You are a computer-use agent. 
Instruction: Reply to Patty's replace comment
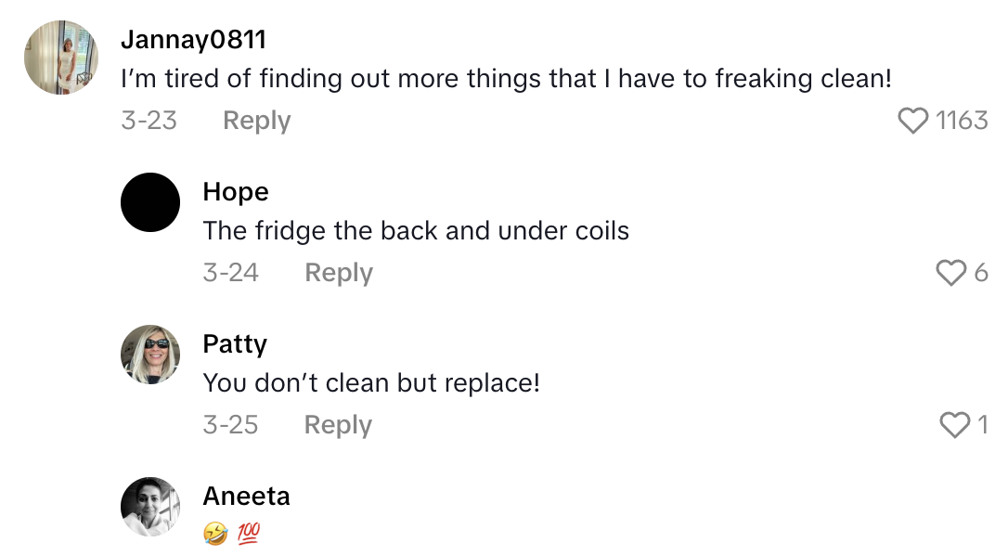click(x=339, y=425)
